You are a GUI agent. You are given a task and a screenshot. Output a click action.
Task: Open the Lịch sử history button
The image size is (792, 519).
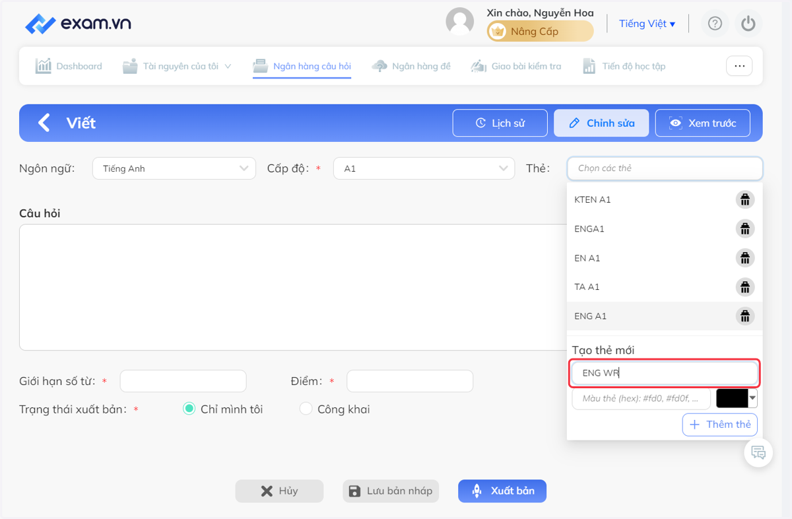(x=500, y=123)
